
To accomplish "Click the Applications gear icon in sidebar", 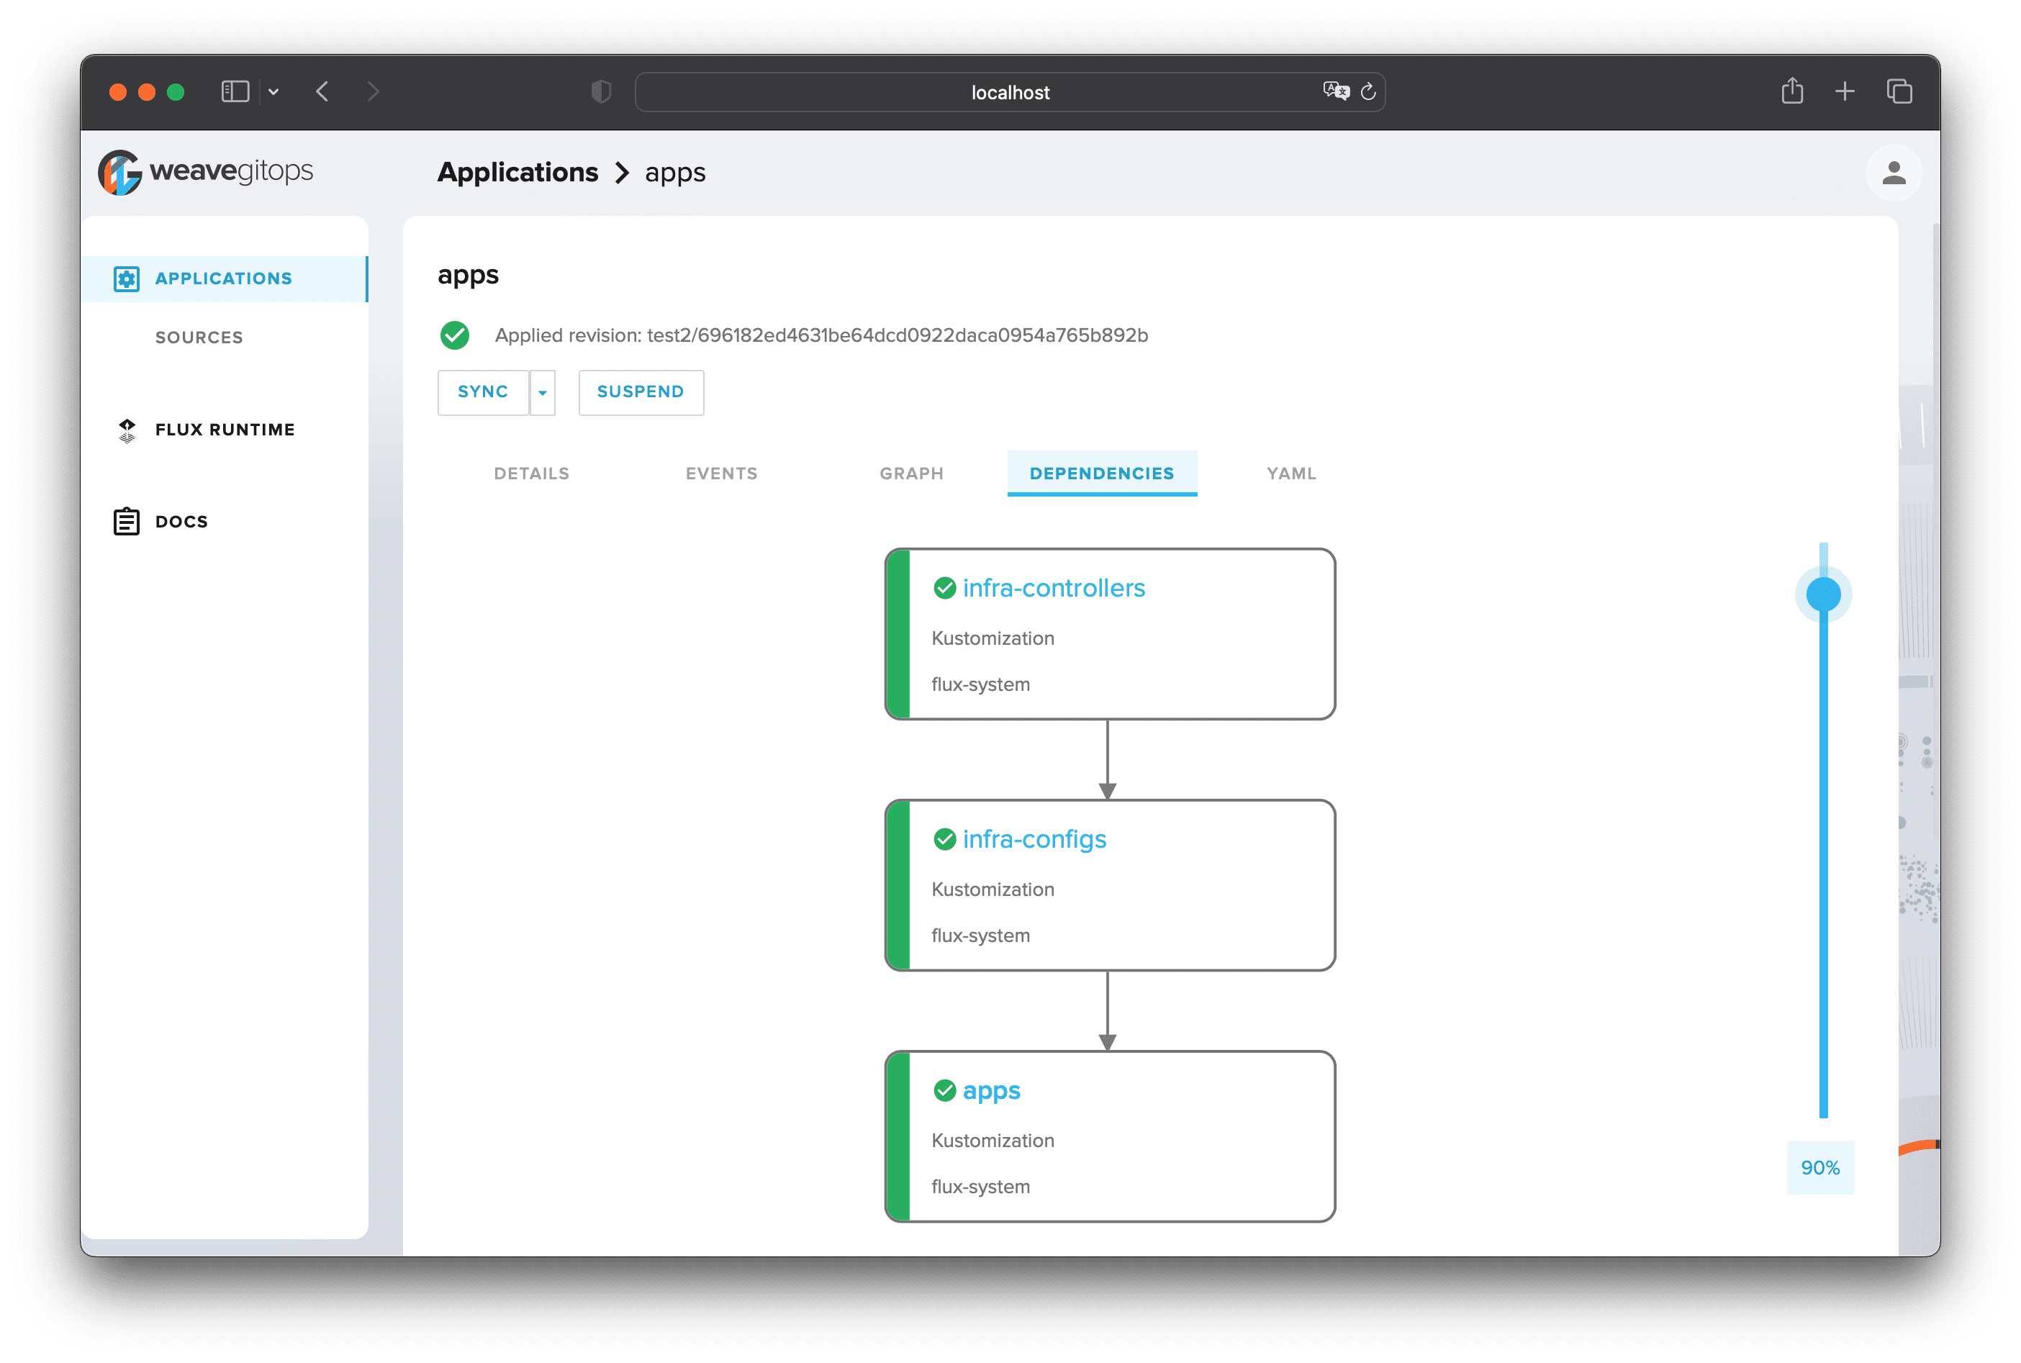I will point(127,279).
